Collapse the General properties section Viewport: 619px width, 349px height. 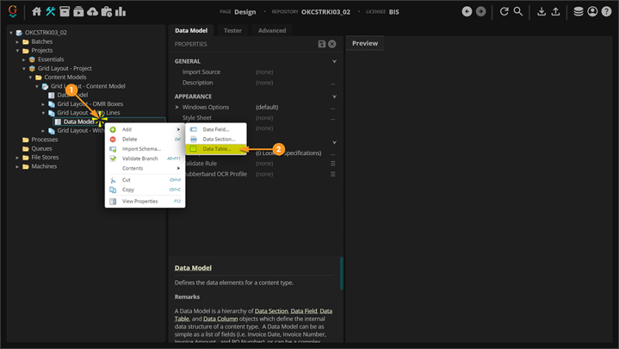click(x=334, y=61)
